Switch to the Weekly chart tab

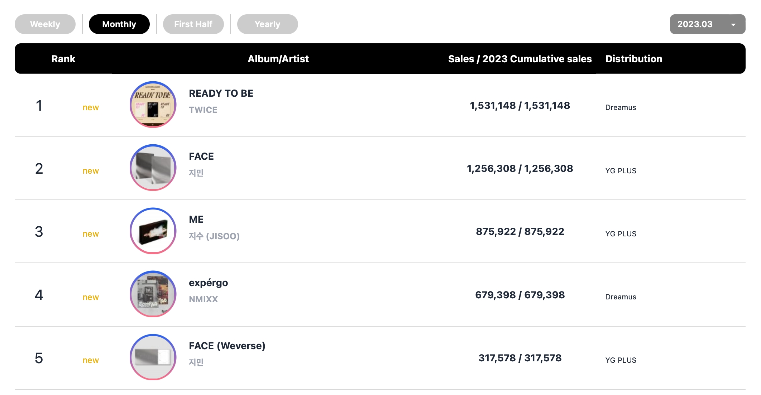pyautogui.click(x=45, y=24)
